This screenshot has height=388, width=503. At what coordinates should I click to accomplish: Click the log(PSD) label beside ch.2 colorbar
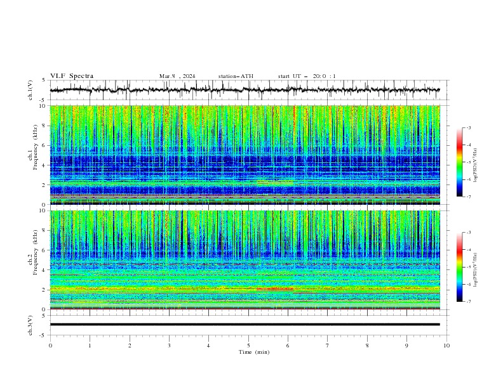[475, 270]
